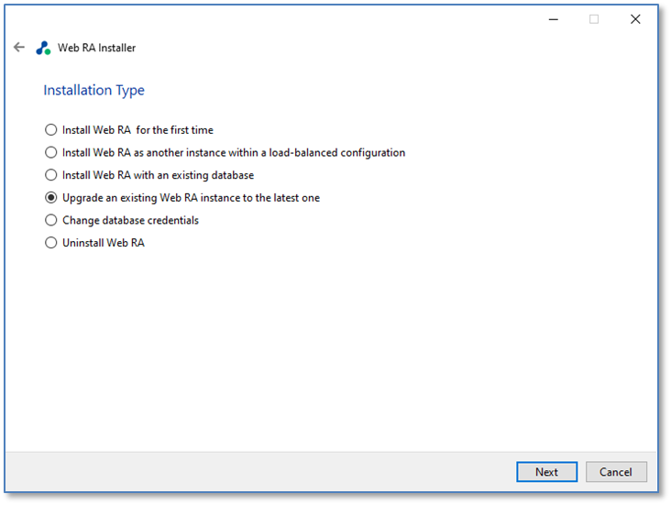Click the back arrow in the installer header
Screen dimensions: 671x505
pos(19,48)
